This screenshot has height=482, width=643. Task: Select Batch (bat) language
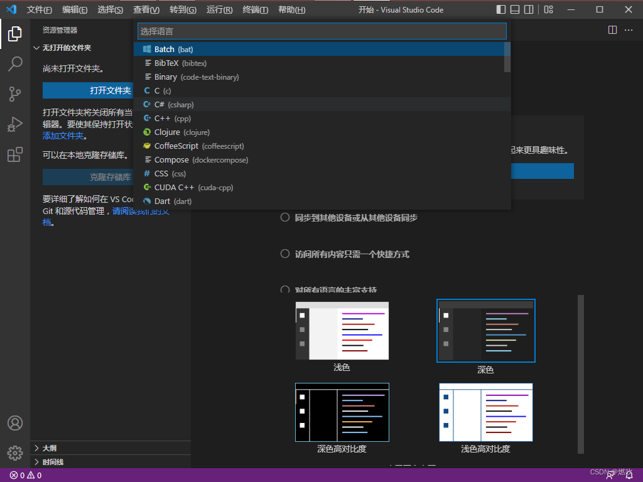[322, 49]
